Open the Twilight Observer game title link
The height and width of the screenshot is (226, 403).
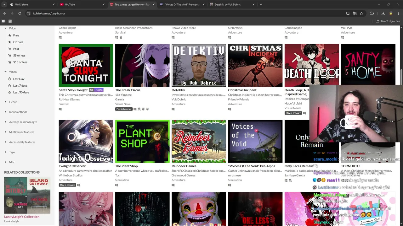pos(72,166)
